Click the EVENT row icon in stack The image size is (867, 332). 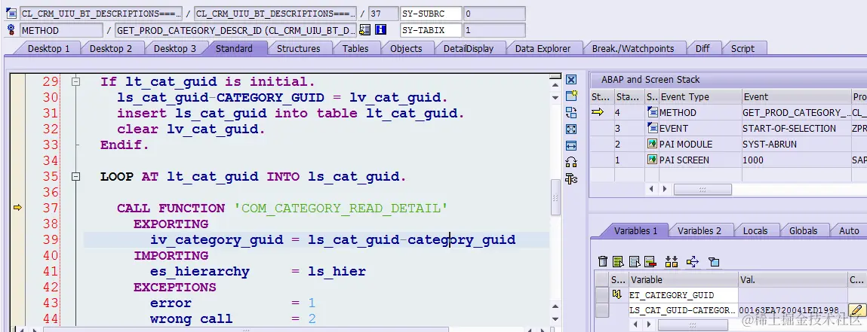pos(653,129)
